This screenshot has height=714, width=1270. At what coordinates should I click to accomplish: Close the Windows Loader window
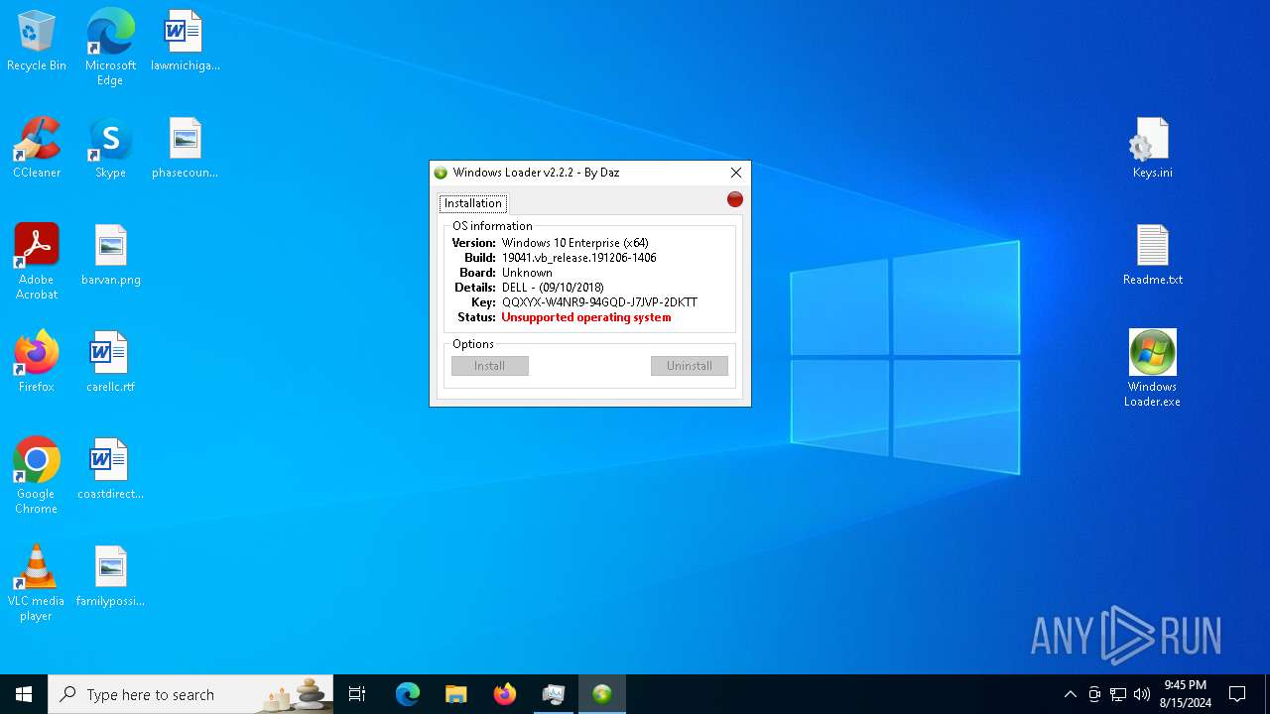(736, 173)
